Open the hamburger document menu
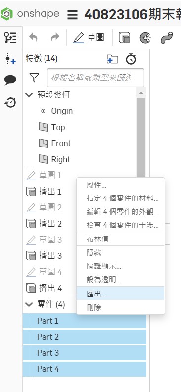Viewport: 181px width, 392px height. (x=72, y=15)
